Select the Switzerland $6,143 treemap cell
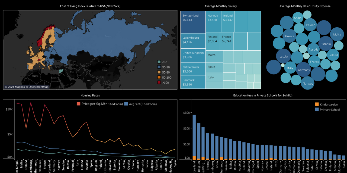 193,22
